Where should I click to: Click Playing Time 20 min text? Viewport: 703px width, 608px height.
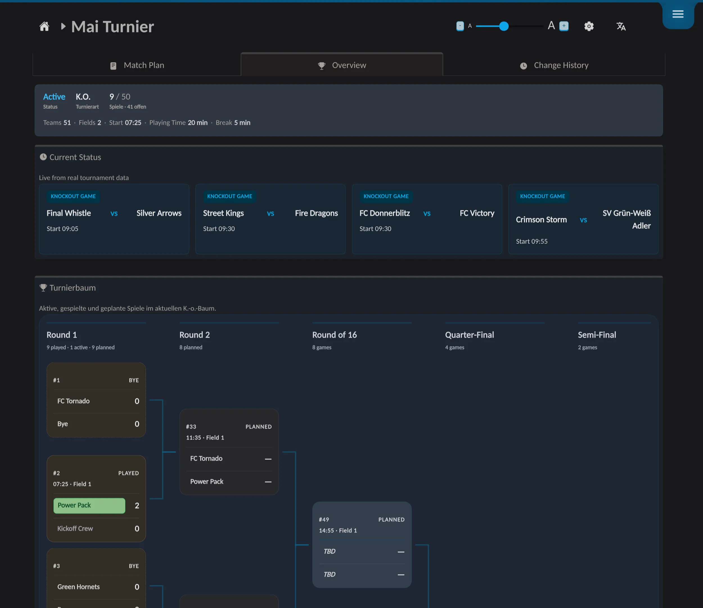pyautogui.click(x=179, y=123)
